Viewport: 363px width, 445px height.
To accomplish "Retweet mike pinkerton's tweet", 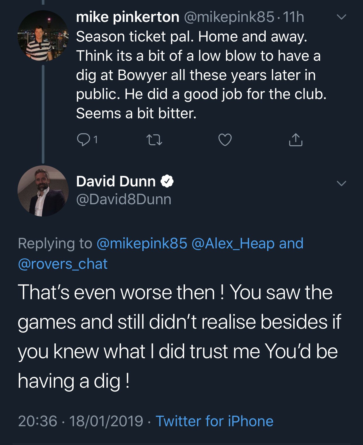I will (x=154, y=140).
